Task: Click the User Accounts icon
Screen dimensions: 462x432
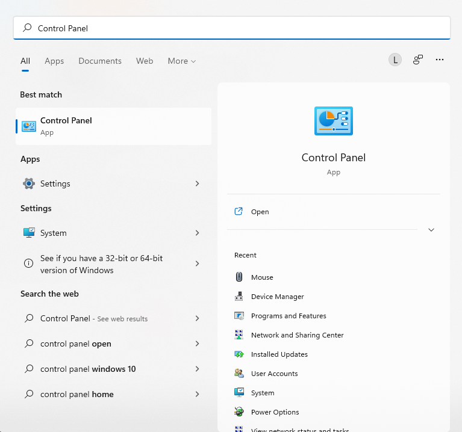Action: 239,374
